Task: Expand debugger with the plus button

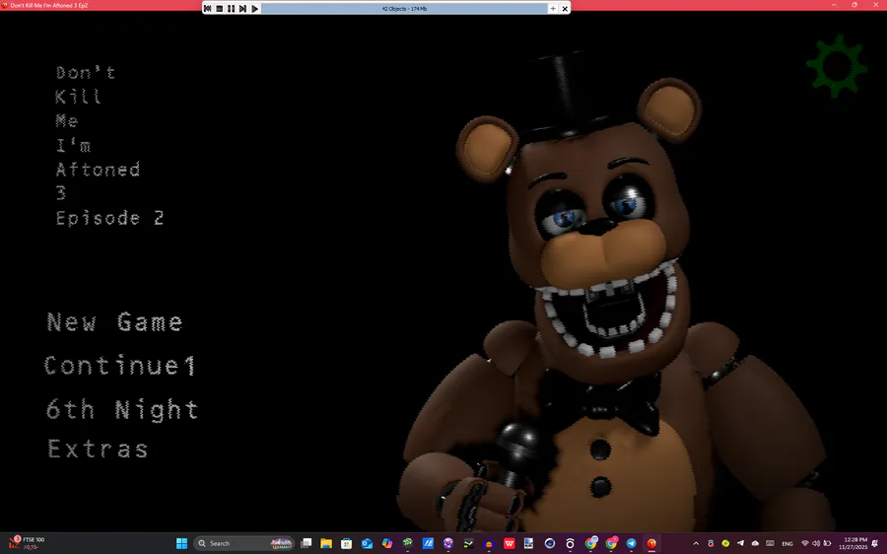Action: click(x=553, y=9)
